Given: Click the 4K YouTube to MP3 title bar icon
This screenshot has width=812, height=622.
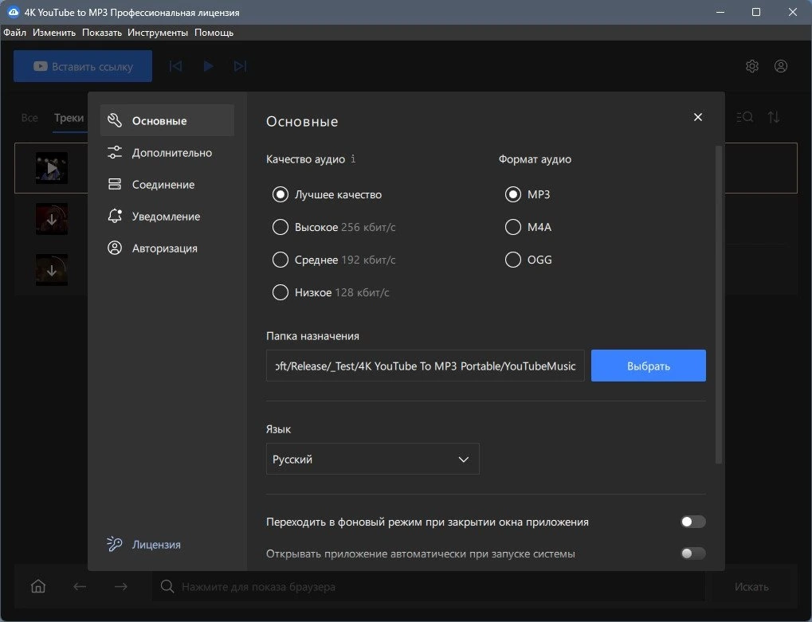Looking at the screenshot, I should (13, 12).
